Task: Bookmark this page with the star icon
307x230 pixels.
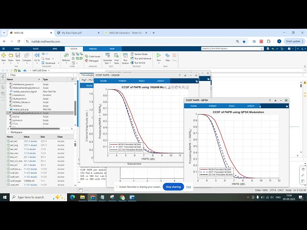Action: pyautogui.click(x=244, y=42)
